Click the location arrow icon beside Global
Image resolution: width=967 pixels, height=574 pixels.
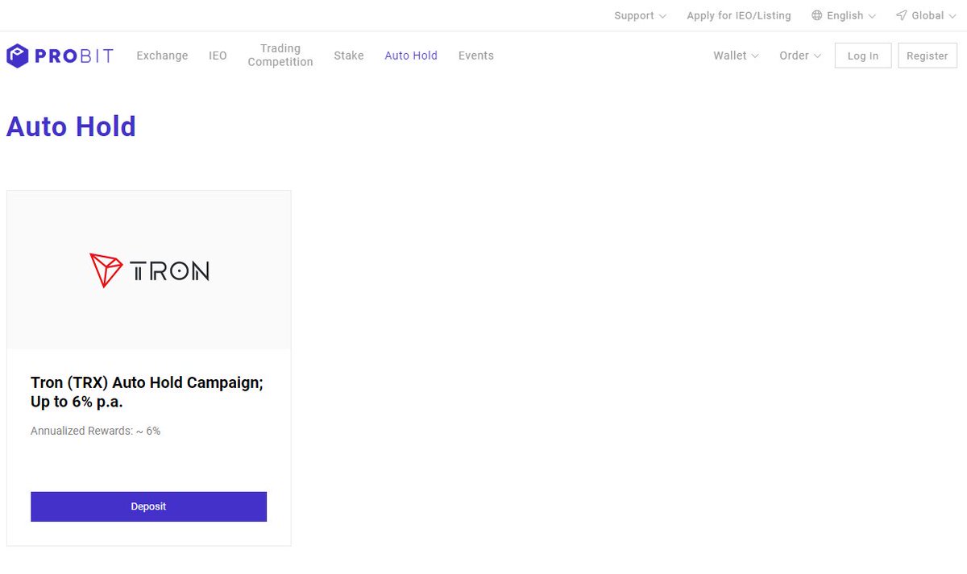coord(902,15)
